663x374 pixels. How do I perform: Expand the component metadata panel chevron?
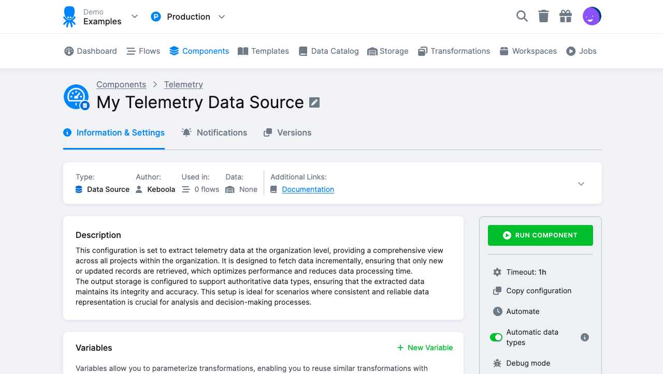pyautogui.click(x=581, y=183)
